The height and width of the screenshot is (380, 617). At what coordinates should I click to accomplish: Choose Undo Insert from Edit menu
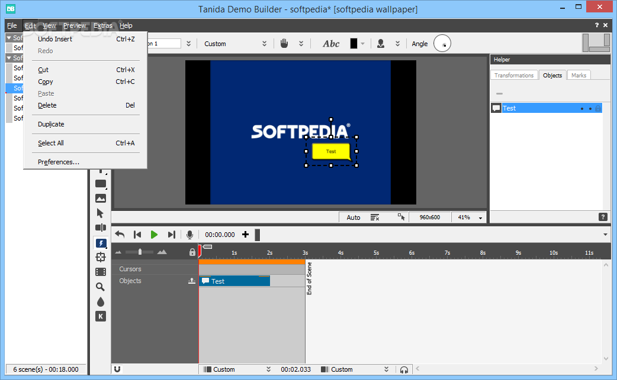coord(85,39)
